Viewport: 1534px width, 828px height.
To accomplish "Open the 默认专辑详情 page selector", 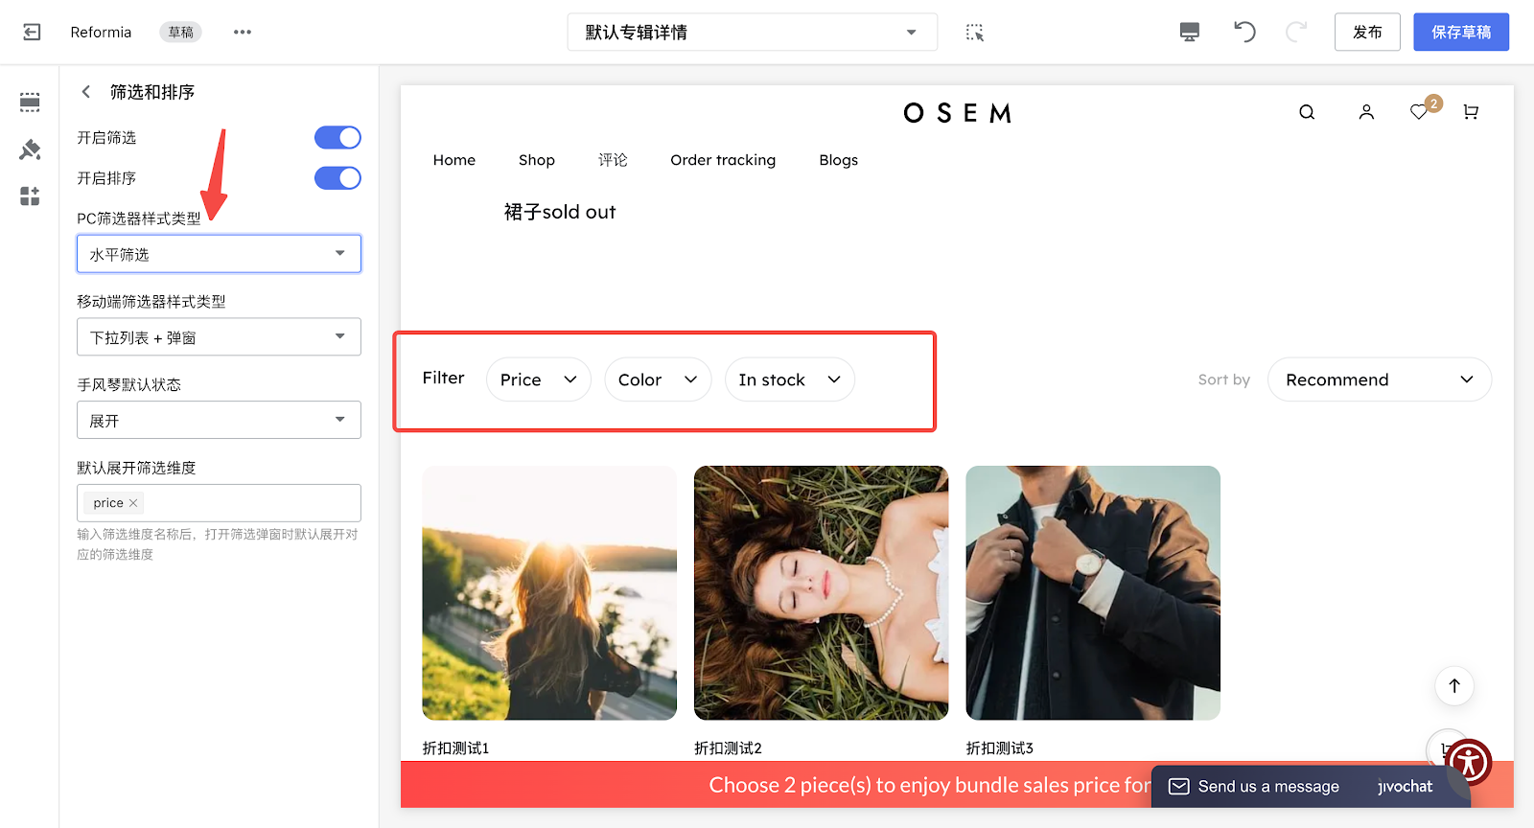I will tap(752, 33).
